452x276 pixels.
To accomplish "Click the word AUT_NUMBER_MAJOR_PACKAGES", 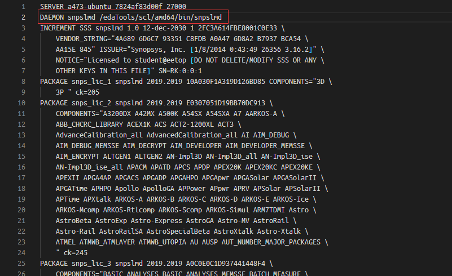I will click(271, 242).
